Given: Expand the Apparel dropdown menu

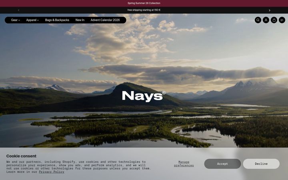Looking at the screenshot, I should coord(32,20).
